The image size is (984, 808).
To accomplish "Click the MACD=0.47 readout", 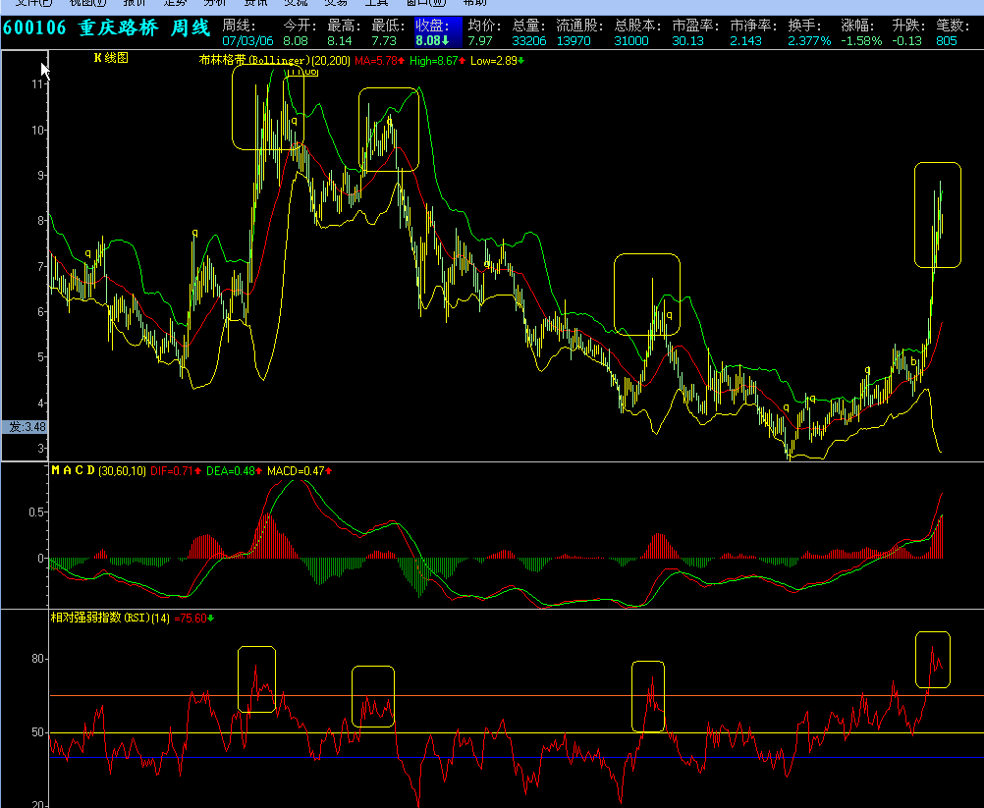I will pos(300,470).
